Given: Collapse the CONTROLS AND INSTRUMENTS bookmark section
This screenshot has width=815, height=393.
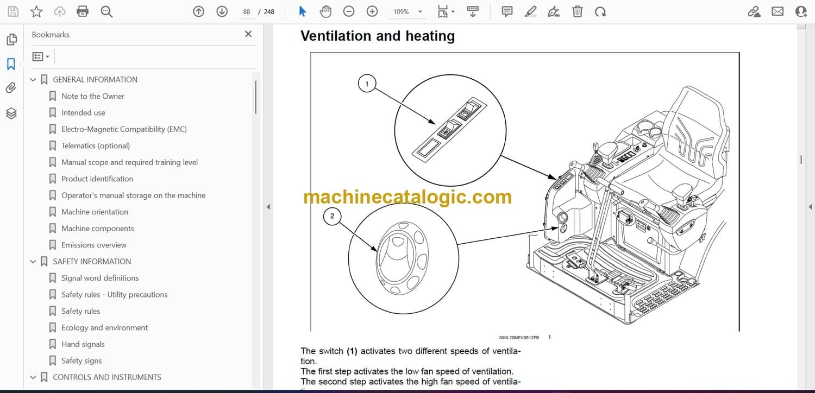Looking at the screenshot, I should (x=33, y=377).
